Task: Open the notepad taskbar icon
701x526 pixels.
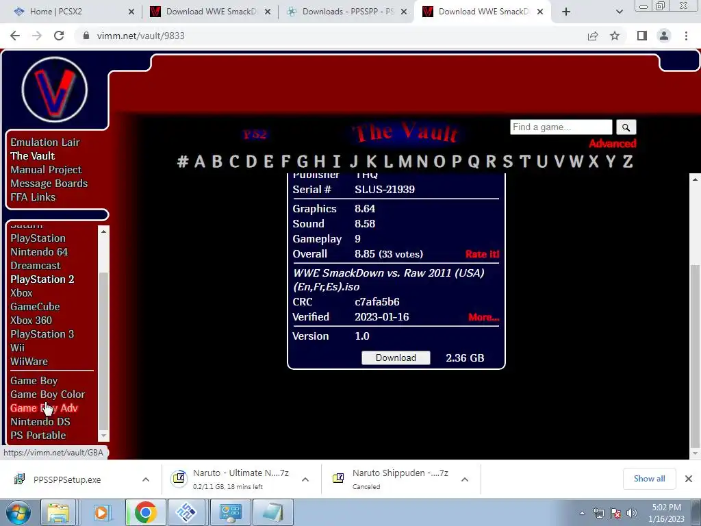Action: coord(273,512)
